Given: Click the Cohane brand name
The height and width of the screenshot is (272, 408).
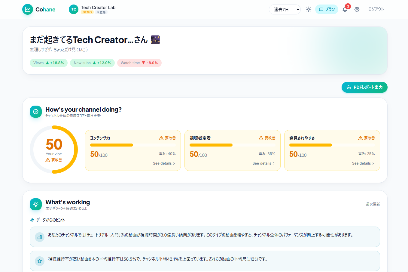Looking at the screenshot, I should (x=45, y=9).
